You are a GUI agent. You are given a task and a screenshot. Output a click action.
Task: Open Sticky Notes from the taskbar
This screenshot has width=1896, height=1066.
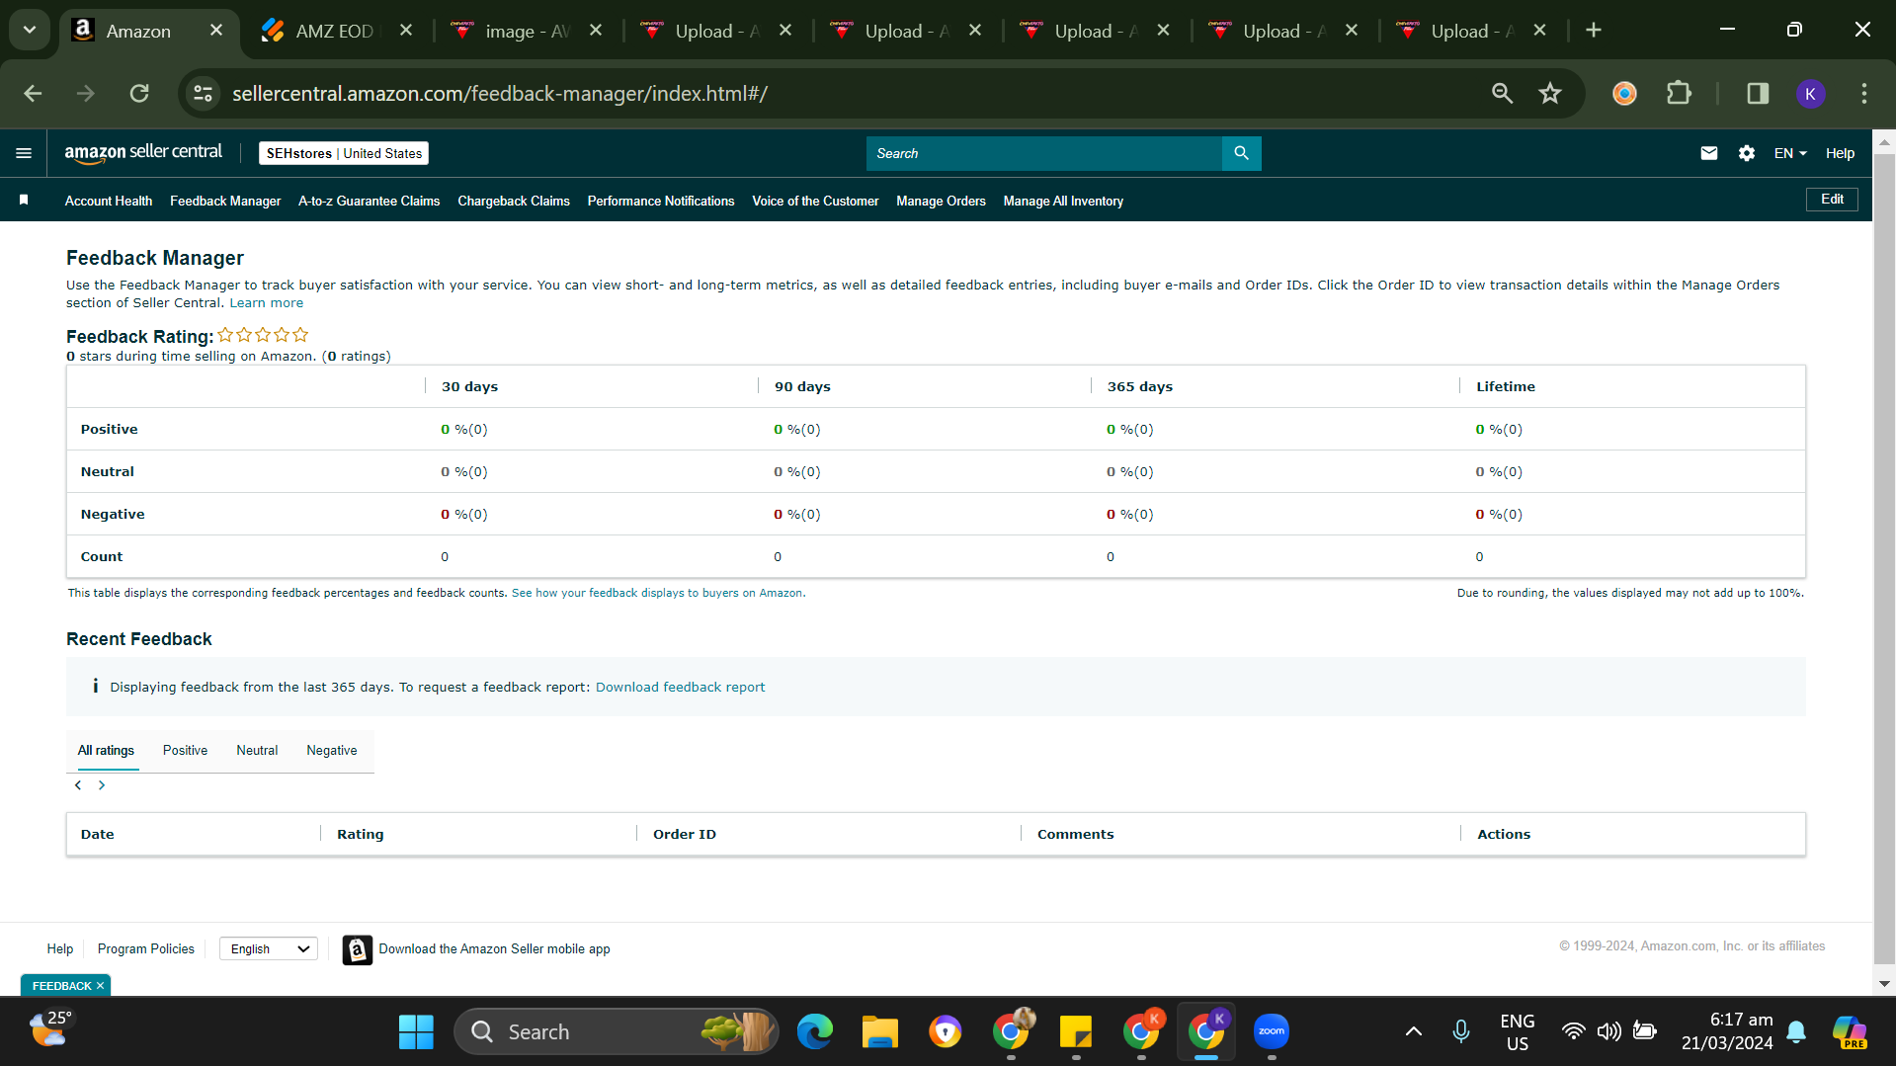pyautogui.click(x=1075, y=1031)
